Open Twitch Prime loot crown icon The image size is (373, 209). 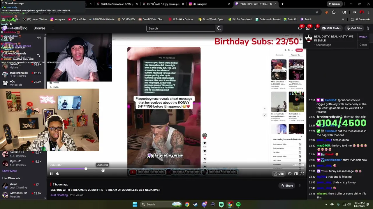coord(300,28)
